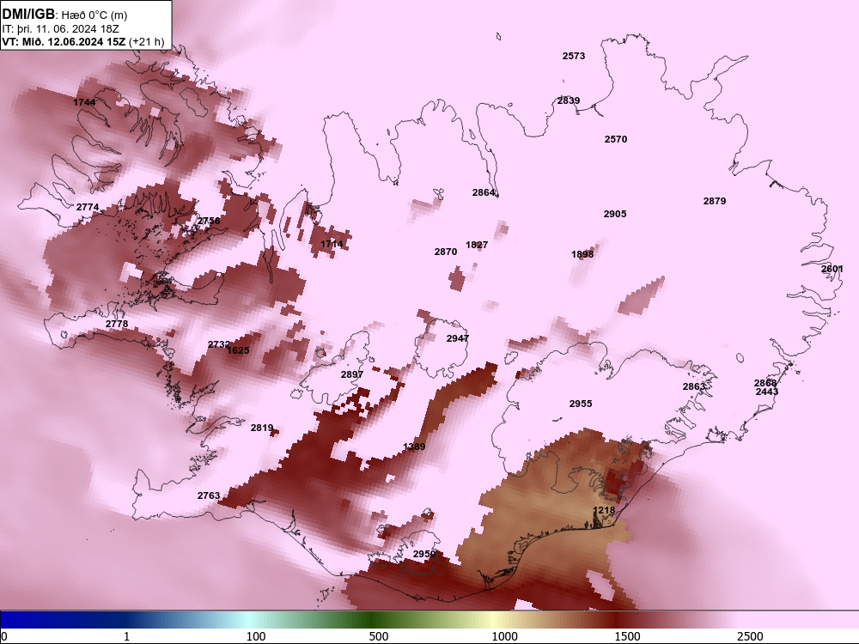Click the legend label 1
The height and width of the screenshot is (644, 859).
pyautogui.click(x=126, y=636)
